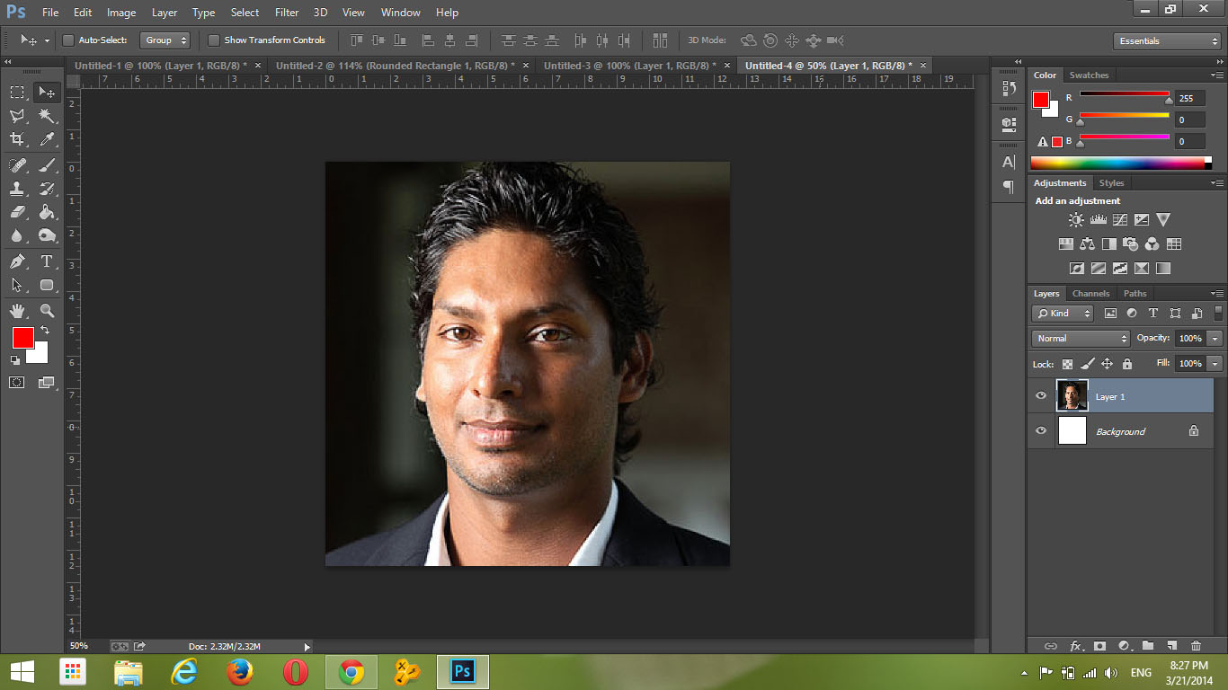Hide Layer 1 visibility eye
1228x690 pixels.
click(x=1041, y=396)
